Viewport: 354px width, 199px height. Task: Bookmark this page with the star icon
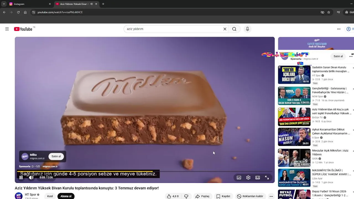click(329, 12)
